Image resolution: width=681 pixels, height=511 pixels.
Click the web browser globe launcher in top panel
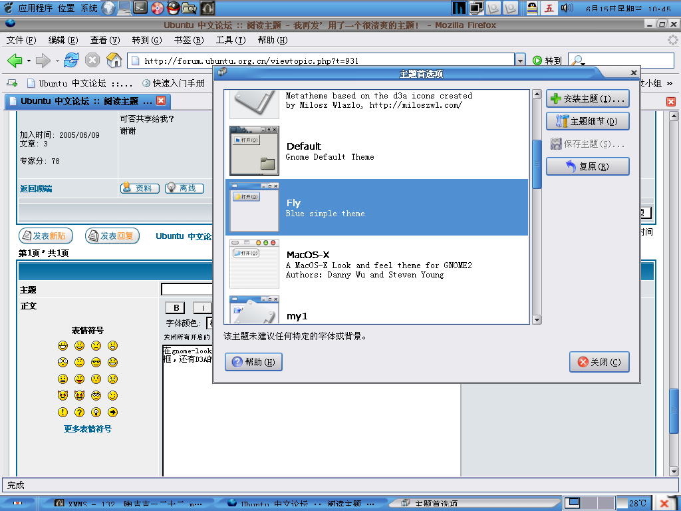click(108, 8)
